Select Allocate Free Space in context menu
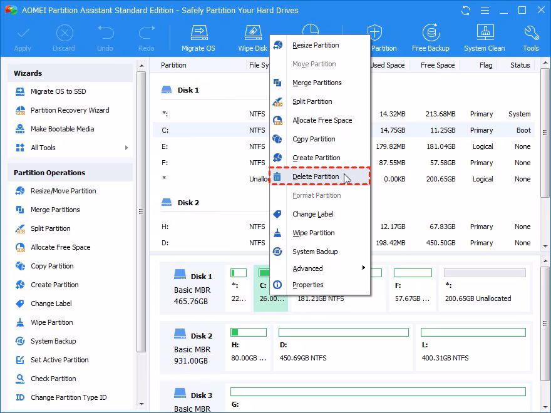This screenshot has height=413, width=551. (x=320, y=120)
